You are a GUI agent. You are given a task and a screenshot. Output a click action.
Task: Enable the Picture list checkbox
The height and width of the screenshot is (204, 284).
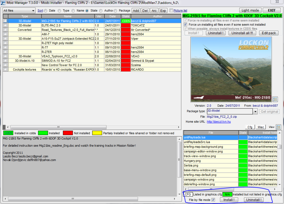(171, 10)
